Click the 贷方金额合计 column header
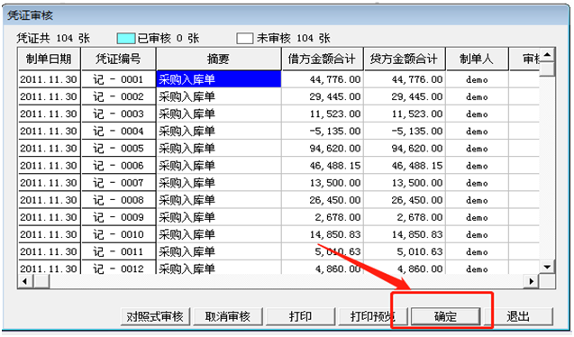 [x=404, y=59]
